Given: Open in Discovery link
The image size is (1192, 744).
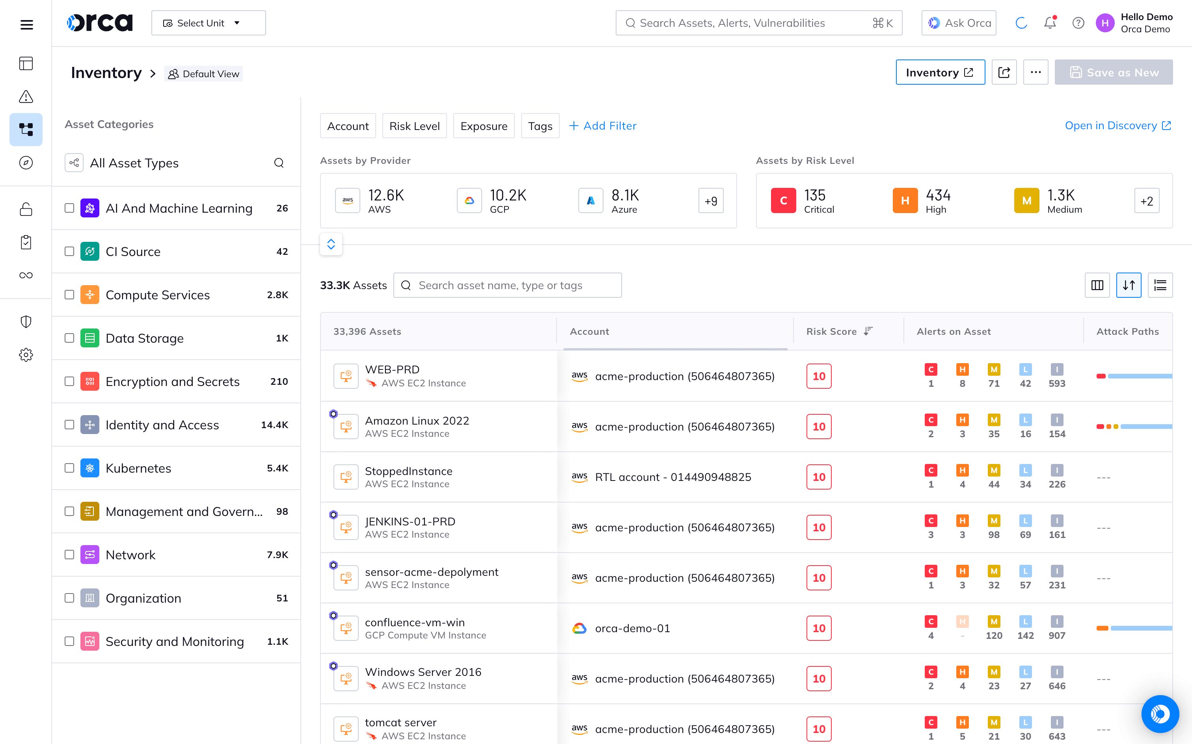Looking at the screenshot, I should pos(1117,126).
